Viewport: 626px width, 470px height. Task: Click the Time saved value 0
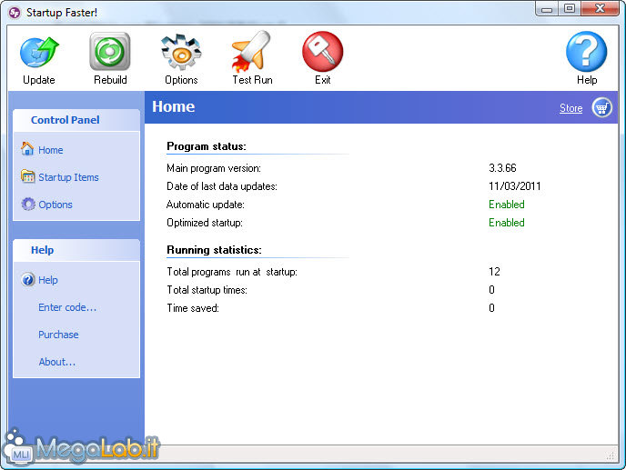click(x=491, y=308)
